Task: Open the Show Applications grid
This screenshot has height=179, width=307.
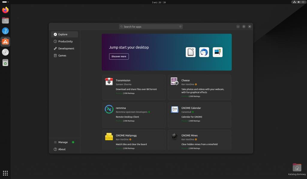Action: point(5,173)
